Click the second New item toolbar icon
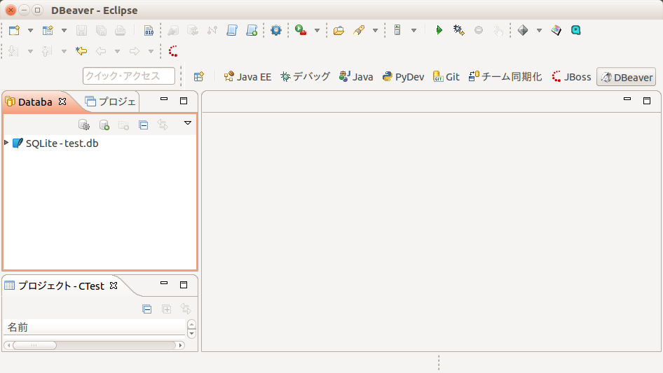 click(x=48, y=30)
